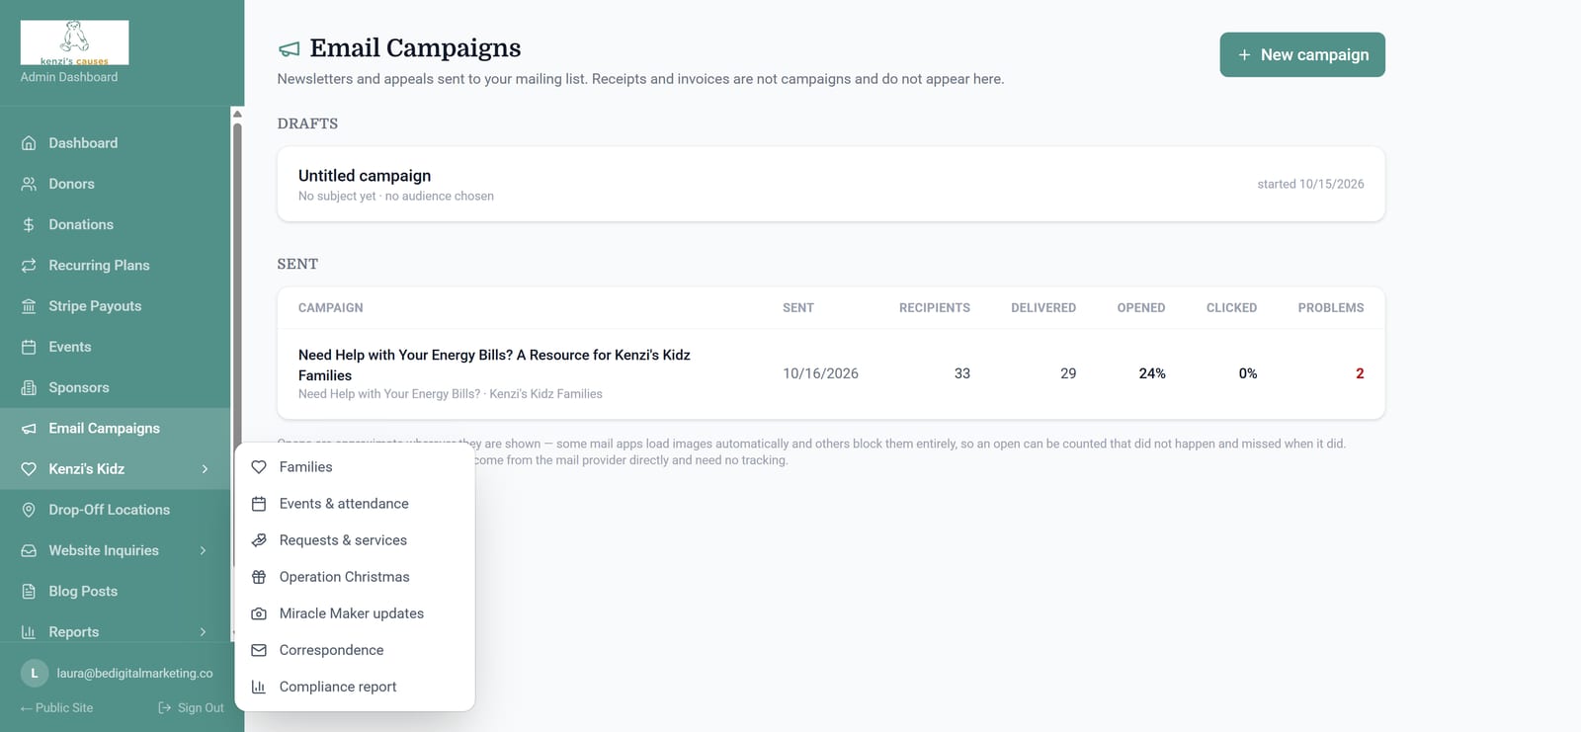Screen dimensions: 1581x732
Task: Click the sent date 10/16/2026
Action: click(x=820, y=373)
